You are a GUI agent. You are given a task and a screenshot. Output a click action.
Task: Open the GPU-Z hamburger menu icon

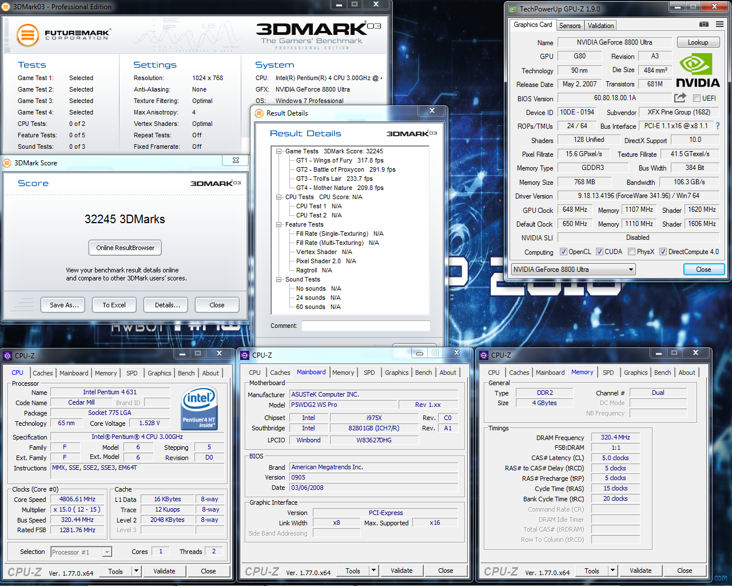[x=719, y=25]
